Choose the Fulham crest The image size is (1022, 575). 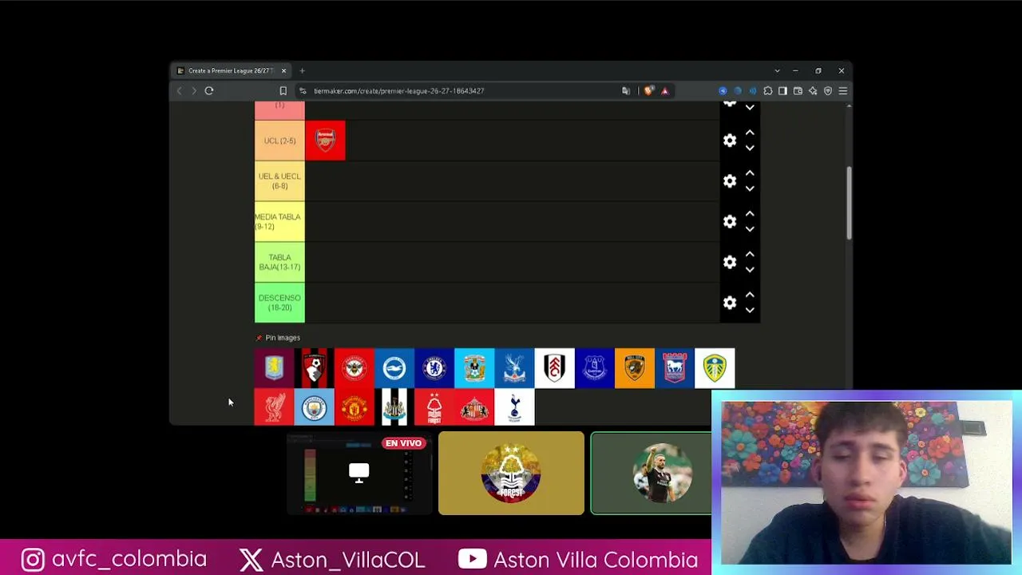coord(554,368)
